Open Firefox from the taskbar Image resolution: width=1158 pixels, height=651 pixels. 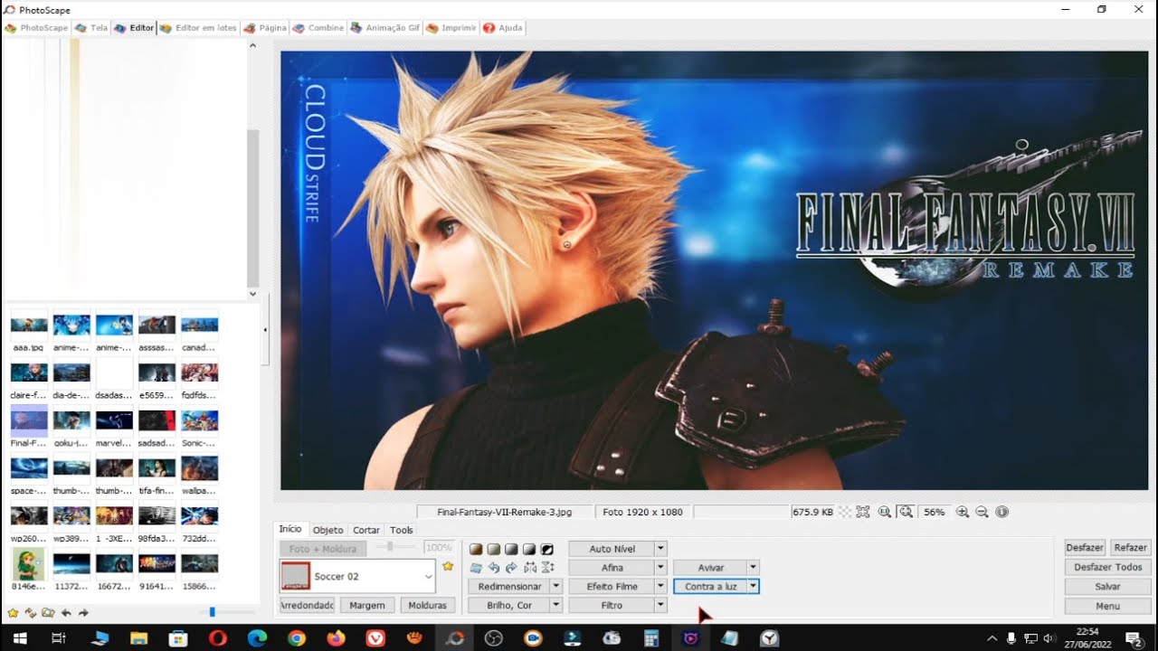point(336,638)
